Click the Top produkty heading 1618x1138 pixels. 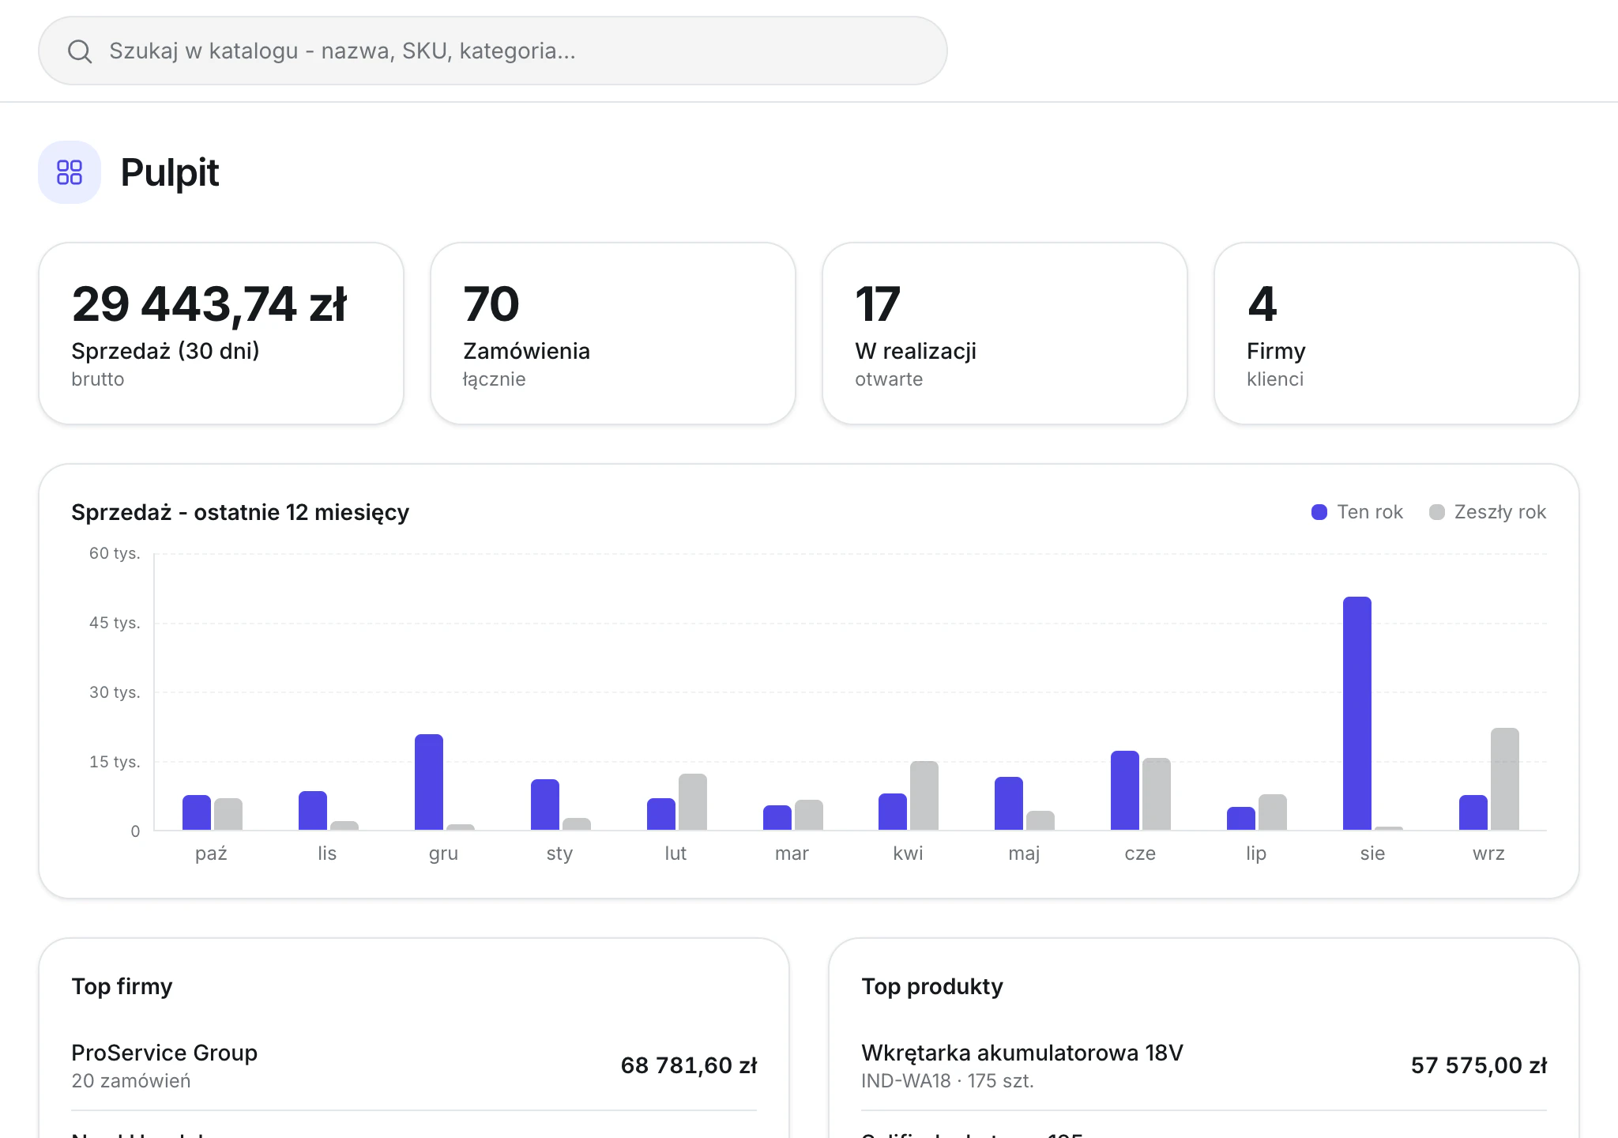[932, 986]
